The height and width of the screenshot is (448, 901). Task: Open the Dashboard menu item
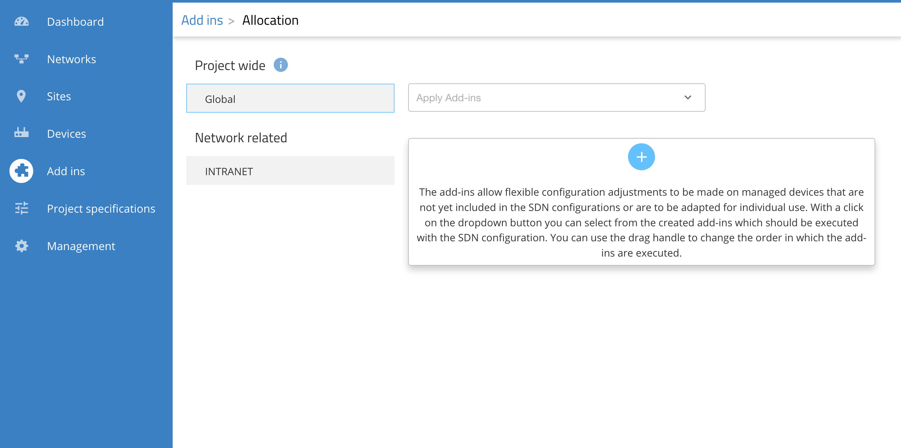click(x=75, y=22)
